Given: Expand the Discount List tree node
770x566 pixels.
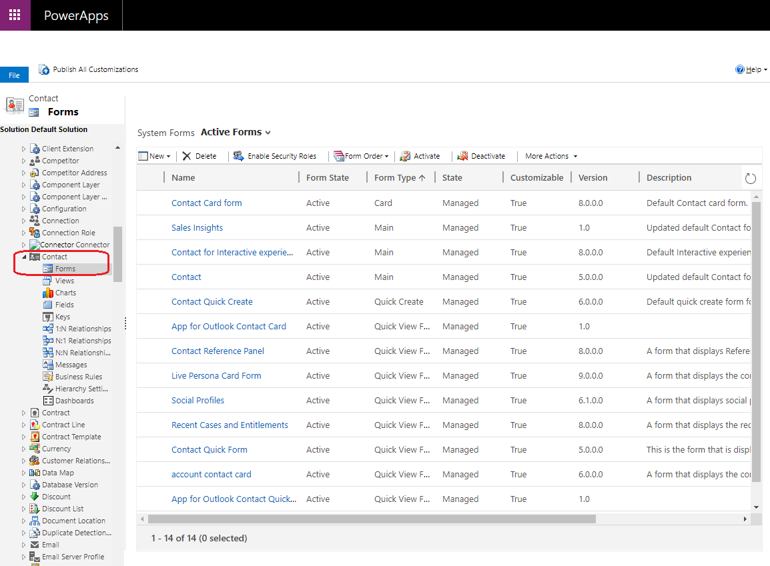Looking at the screenshot, I should tap(23, 509).
